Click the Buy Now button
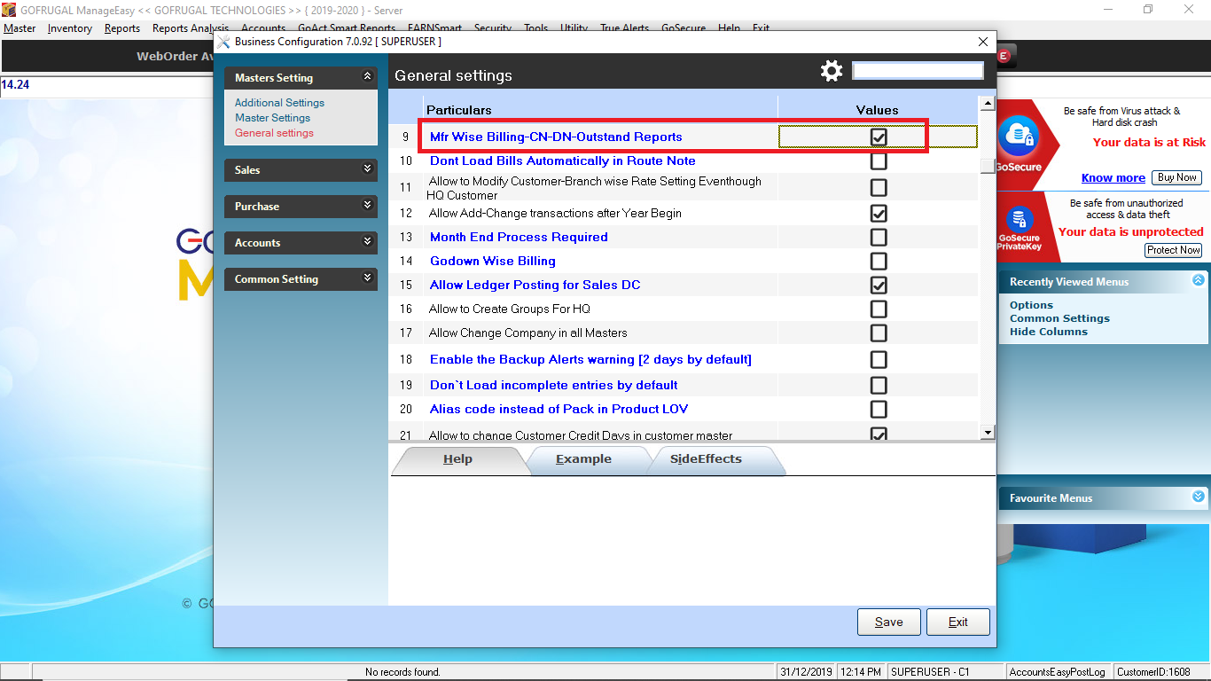Image resolution: width=1211 pixels, height=681 pixels. tap(1177, 177)
